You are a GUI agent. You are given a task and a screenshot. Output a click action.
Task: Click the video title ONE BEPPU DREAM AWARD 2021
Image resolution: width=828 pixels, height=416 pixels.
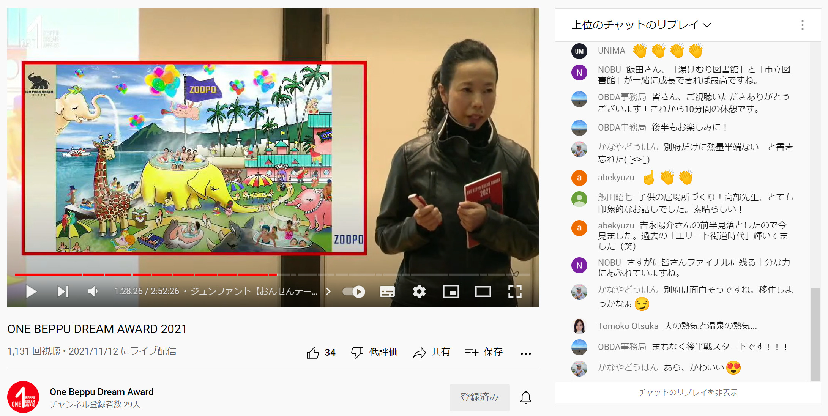click(97, 329)
